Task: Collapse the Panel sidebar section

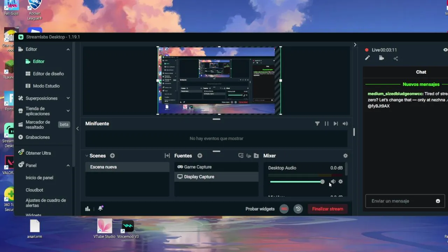Action: [x=68, y=166]
